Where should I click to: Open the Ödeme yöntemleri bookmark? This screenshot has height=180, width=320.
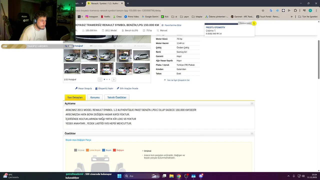pos(216,17)
